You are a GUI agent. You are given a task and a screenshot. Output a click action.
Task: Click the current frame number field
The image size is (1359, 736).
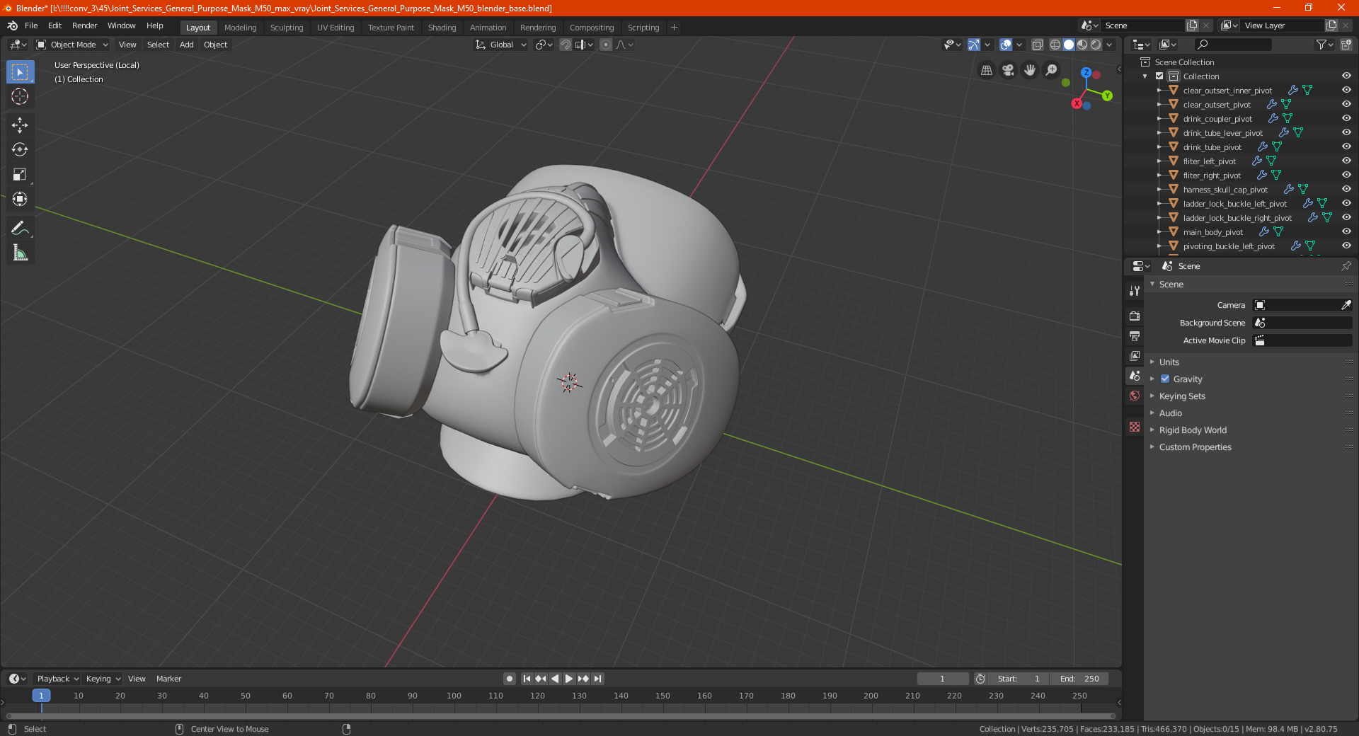[943, 679]
